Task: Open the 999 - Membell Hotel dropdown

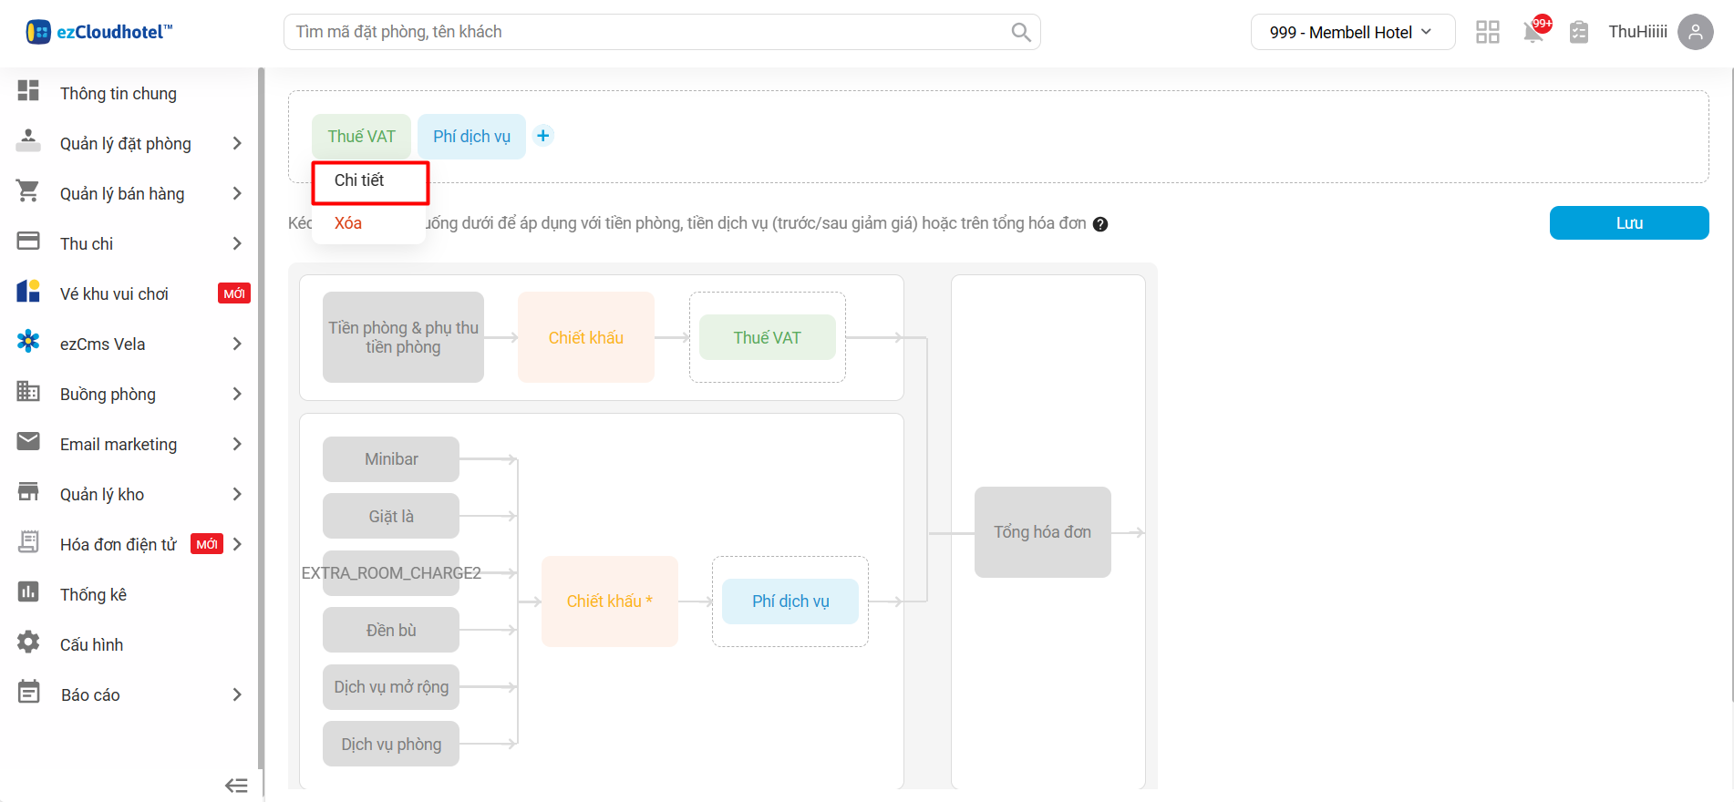Action: click(1351, 33)
